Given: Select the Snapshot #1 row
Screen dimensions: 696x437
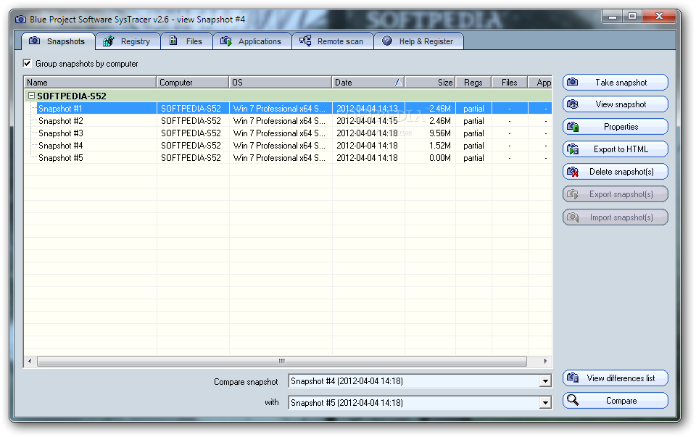Looking at the screenshot, I should click(288, 108).
